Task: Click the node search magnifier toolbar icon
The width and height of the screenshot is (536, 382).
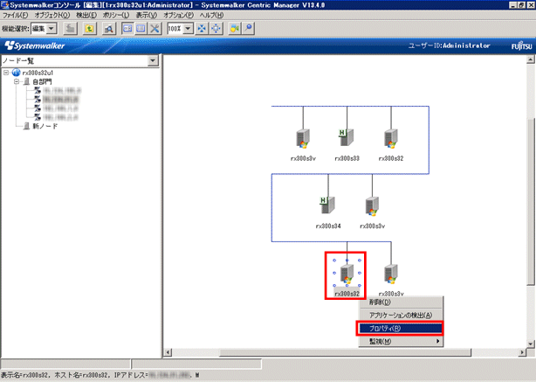Action: click(x=109, y=29)
